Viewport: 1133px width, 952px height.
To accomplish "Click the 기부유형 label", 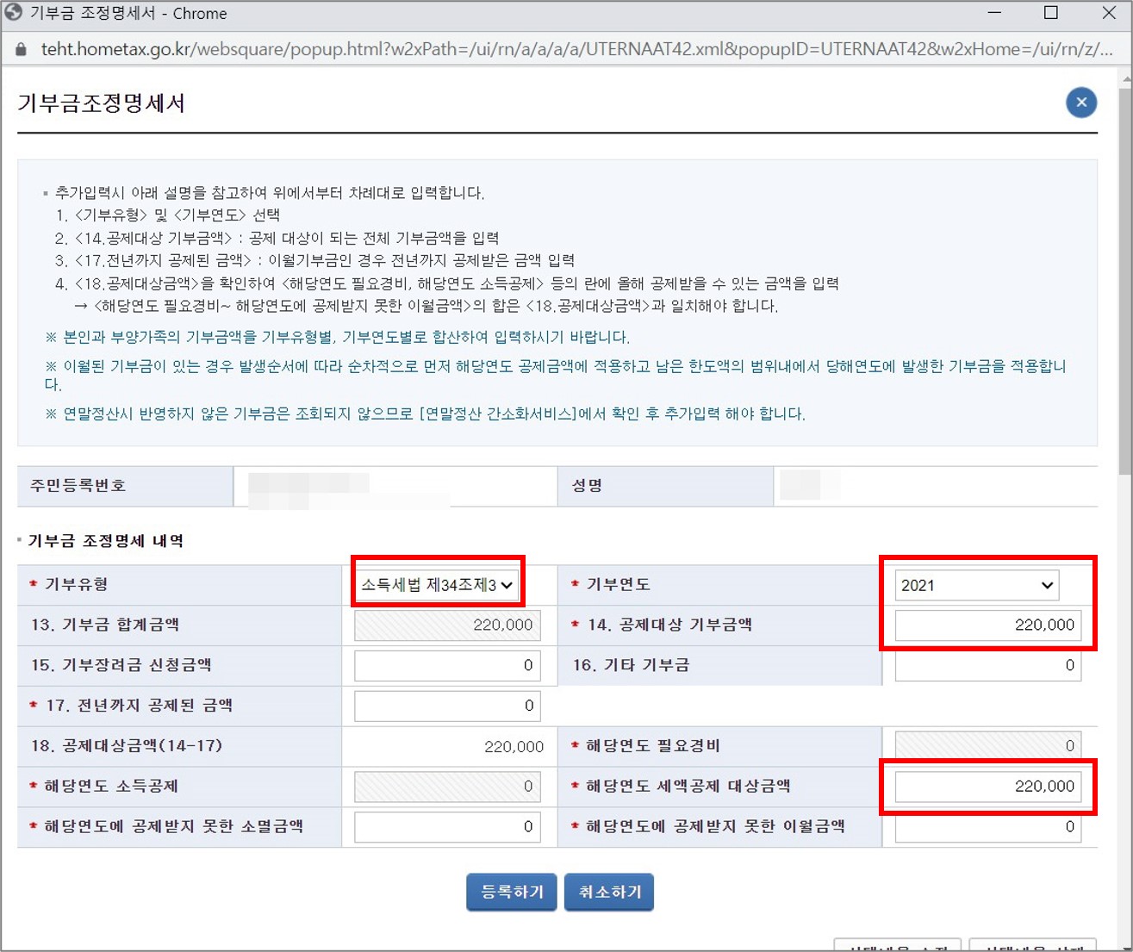I will 76,585.
